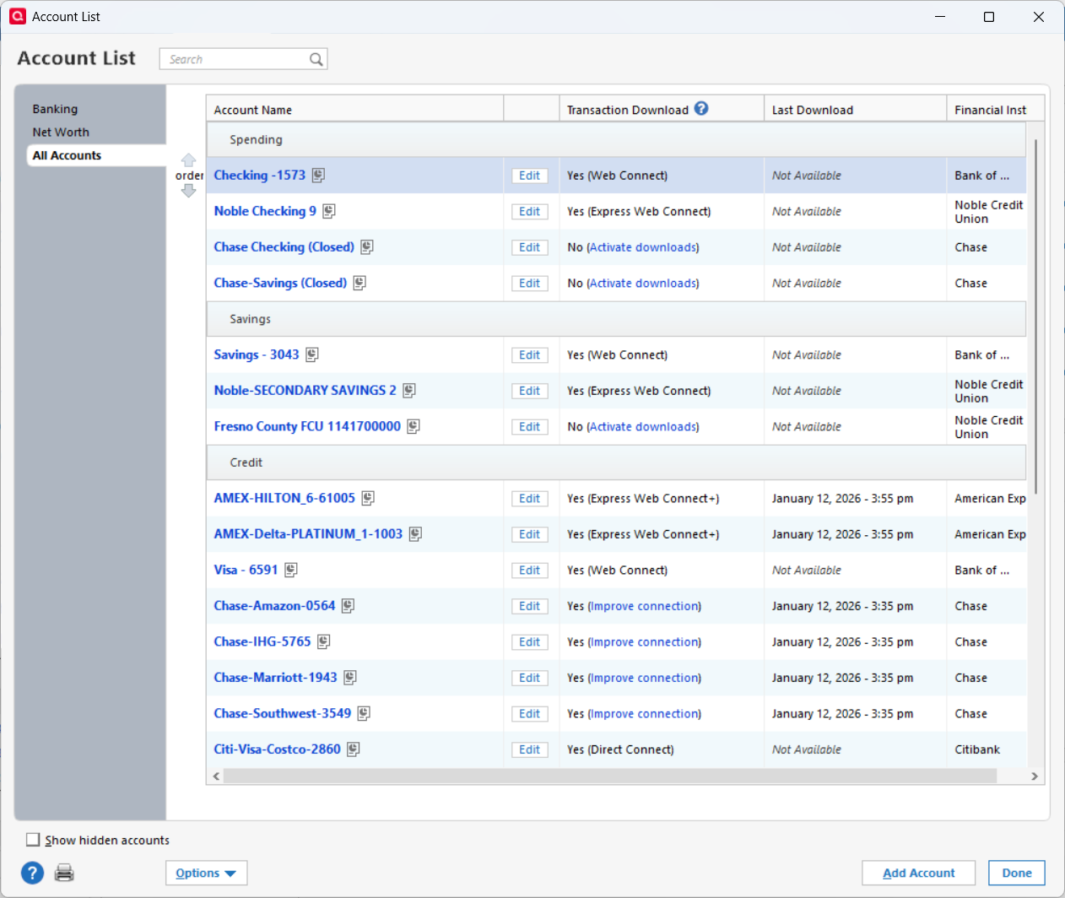Edit the Noble Checking 9 account
Image resolution: width=1065 pixels, height=898 pixels.
pos(529,212)
